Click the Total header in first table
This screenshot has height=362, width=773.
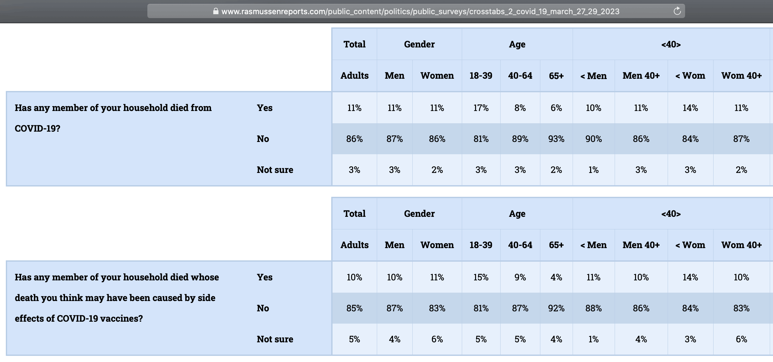point(355,44)
